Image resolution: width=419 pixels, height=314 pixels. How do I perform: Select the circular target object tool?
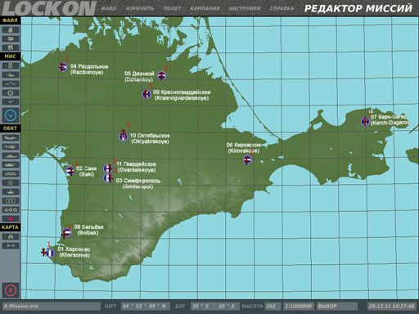coord(11,182)
